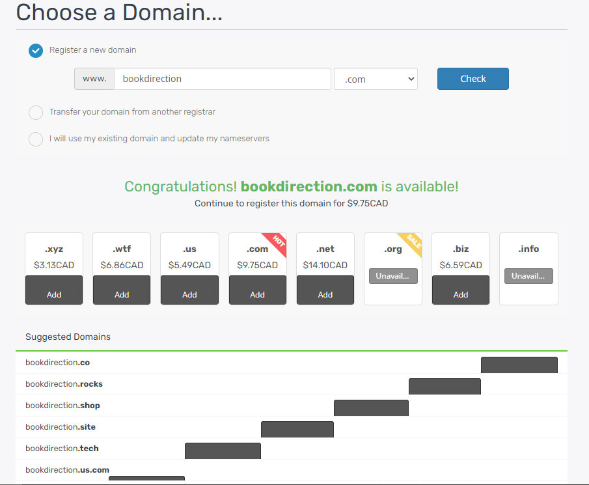Choose Transfer your domain from another registrar
This screenshot has height=485, width=589.
pyautogui.click(x=36, y=113)
